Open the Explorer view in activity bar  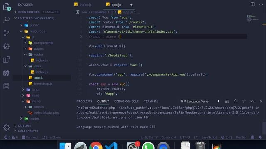pos(7,7)
